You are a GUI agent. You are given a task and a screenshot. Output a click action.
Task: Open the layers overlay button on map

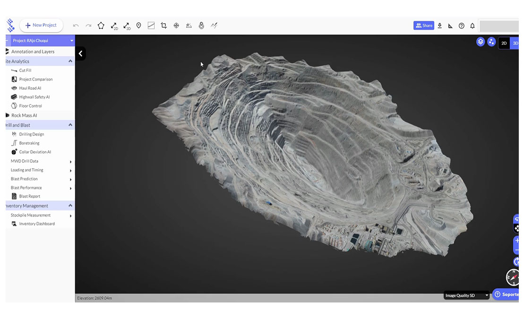tap(480, 42)
